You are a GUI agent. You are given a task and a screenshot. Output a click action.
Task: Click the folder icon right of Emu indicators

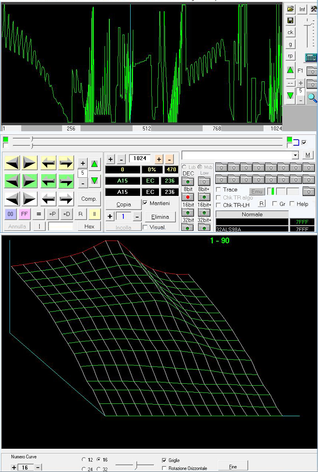pos(309,191)
